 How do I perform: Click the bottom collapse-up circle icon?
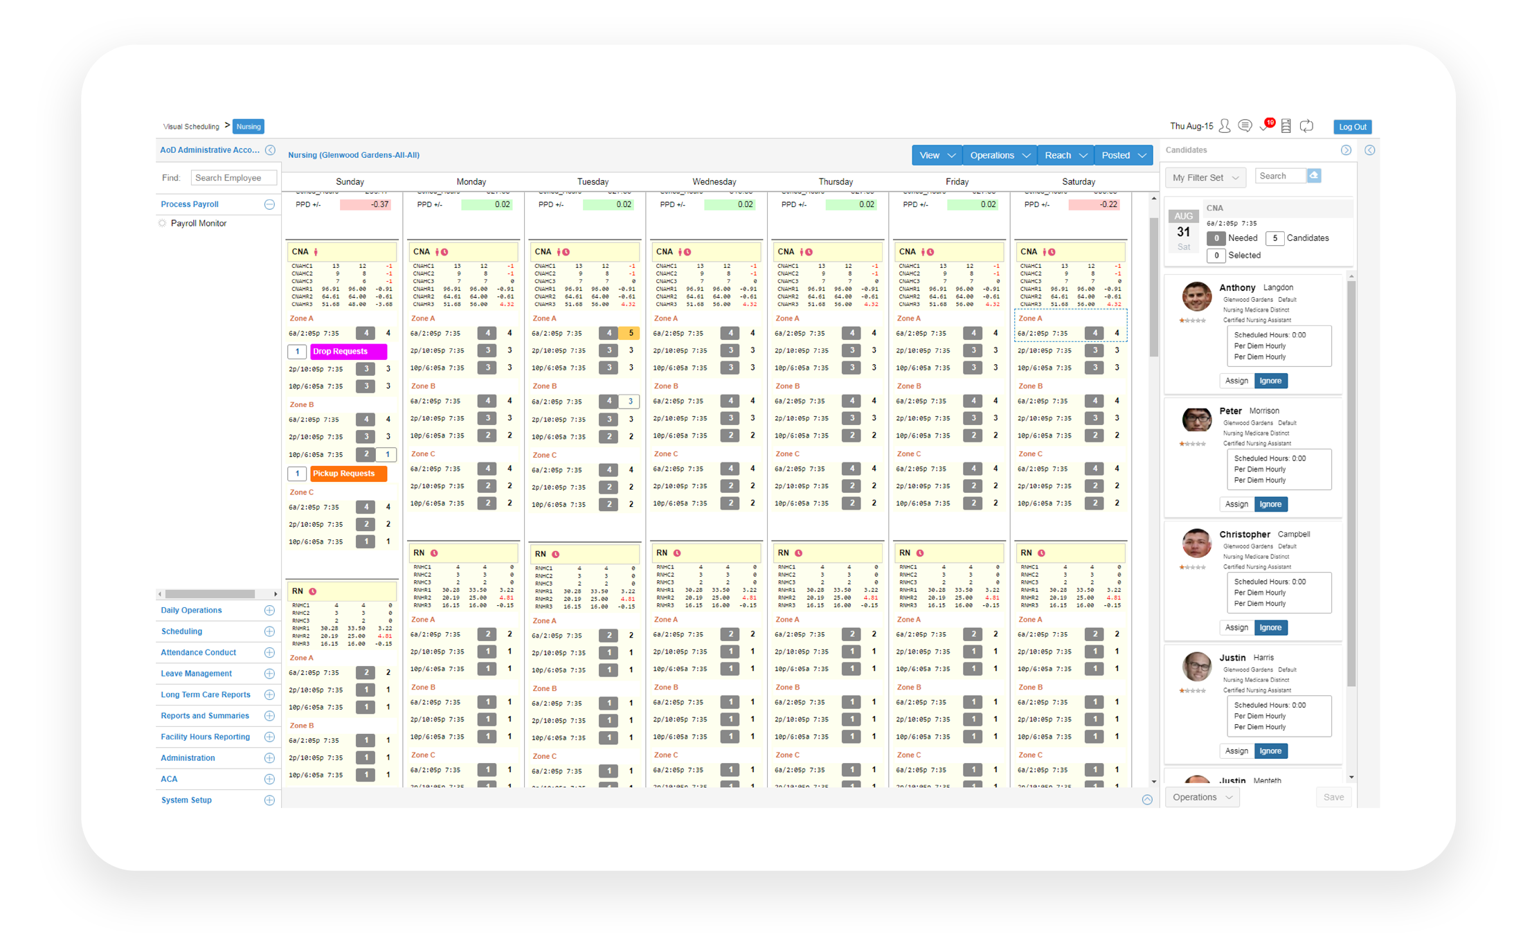point(1147,799)
